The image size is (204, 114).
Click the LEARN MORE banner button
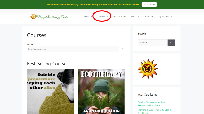coord(149,4)
